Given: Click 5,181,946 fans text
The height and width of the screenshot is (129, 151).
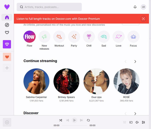Looking at the screenshot, I should coord(66,101).
